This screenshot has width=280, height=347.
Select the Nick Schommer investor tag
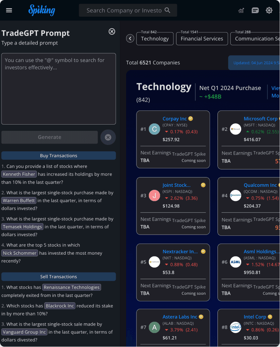pos(20,253)
